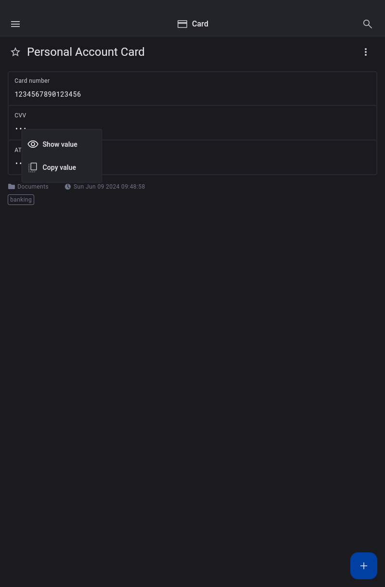Select the "banking" tag chip
Viewport: 385px width, 587px height.
point(21,200)
